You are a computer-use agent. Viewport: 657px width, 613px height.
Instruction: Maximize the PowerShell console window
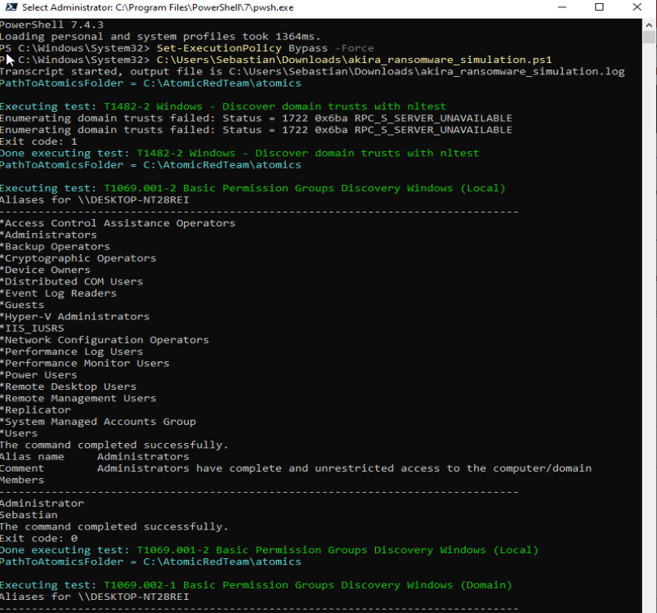599,7
